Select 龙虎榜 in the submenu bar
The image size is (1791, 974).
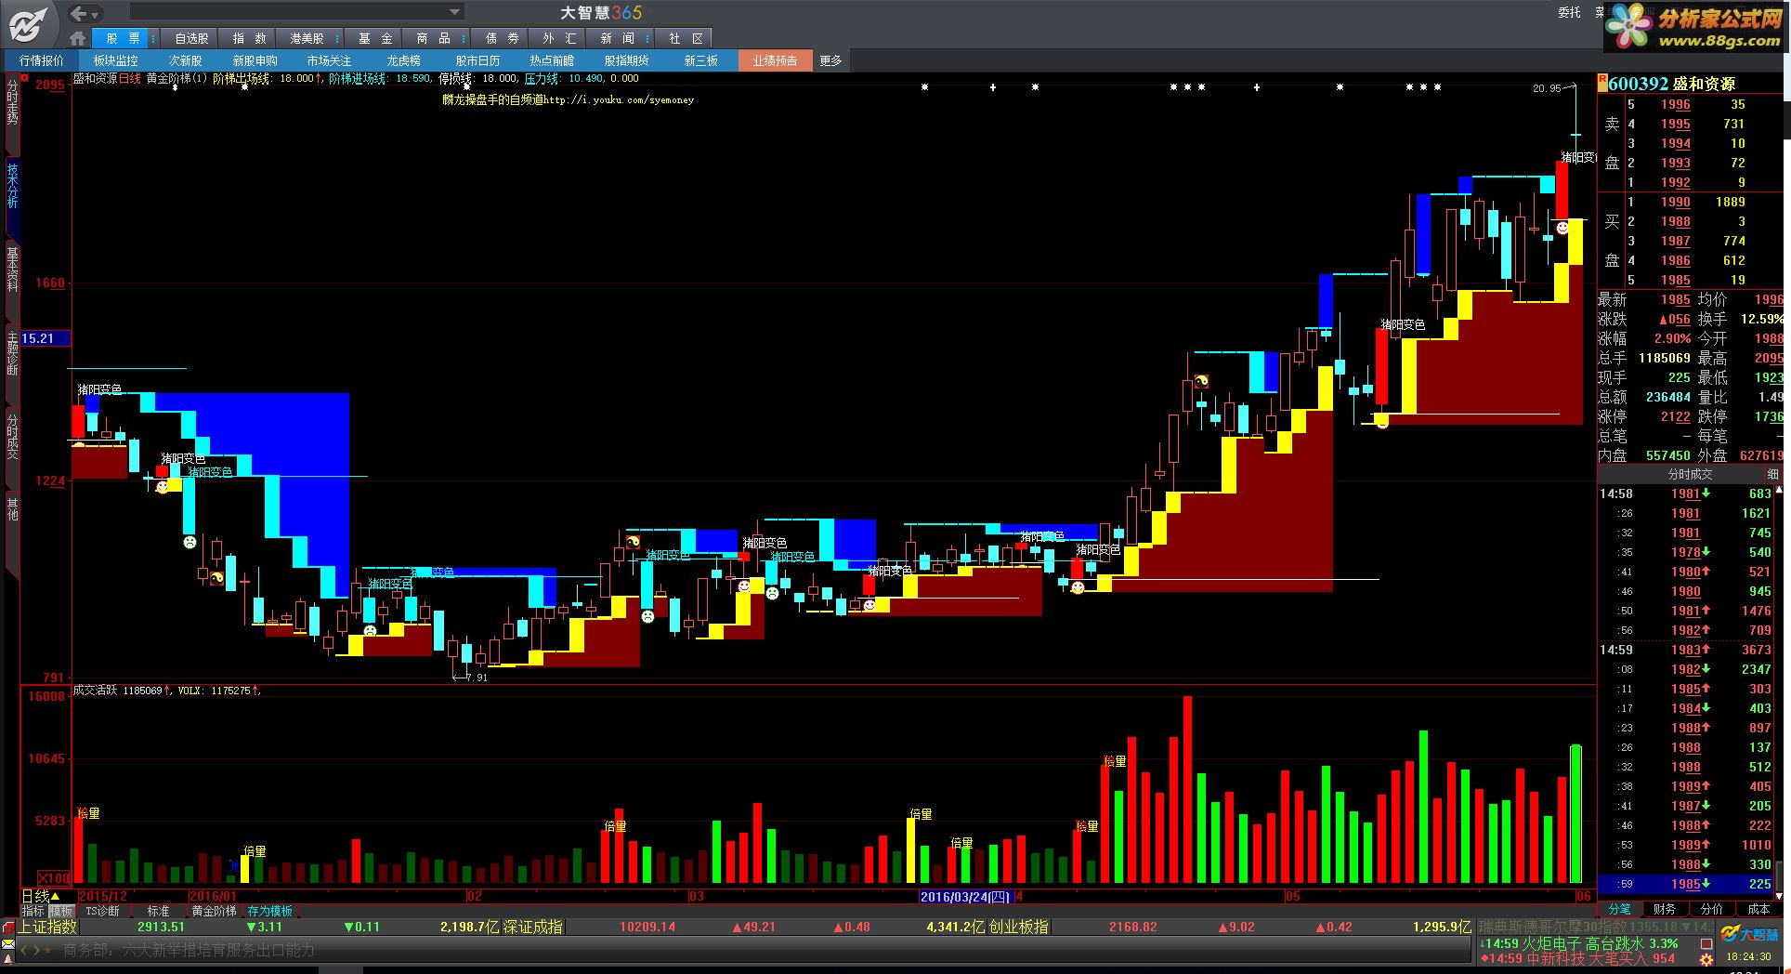(x=403, y=60)
